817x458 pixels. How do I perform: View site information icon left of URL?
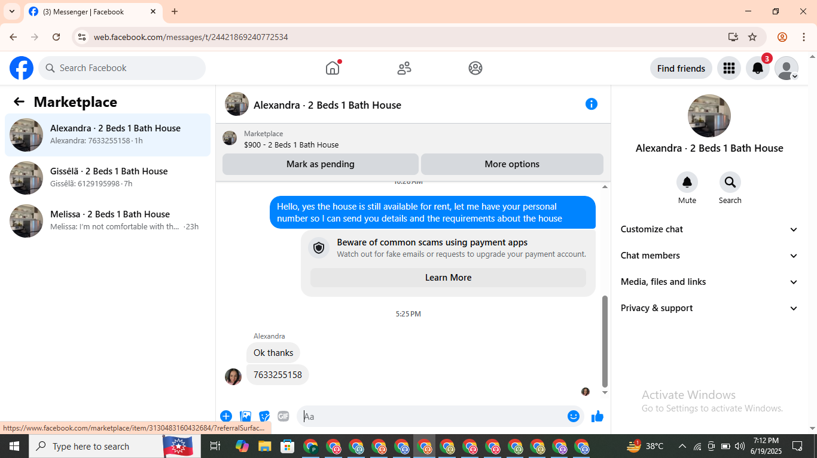point(83,37)
